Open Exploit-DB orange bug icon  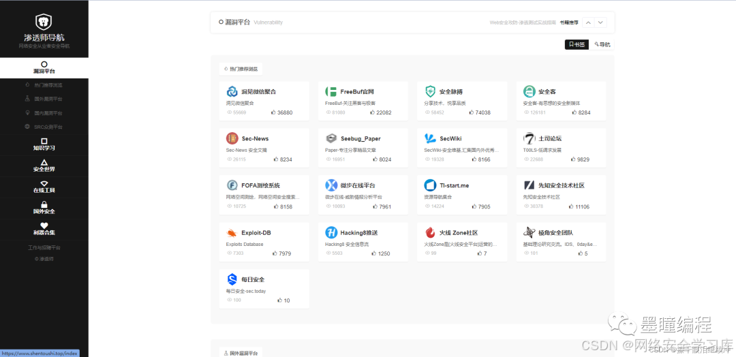click(232, 232)
